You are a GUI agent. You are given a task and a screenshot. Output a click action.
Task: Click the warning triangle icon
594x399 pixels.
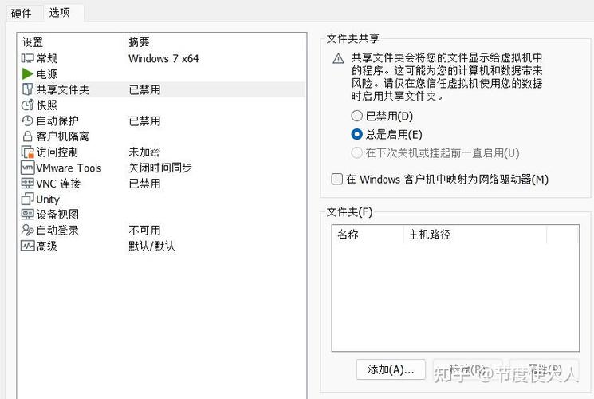click(338, 59)
